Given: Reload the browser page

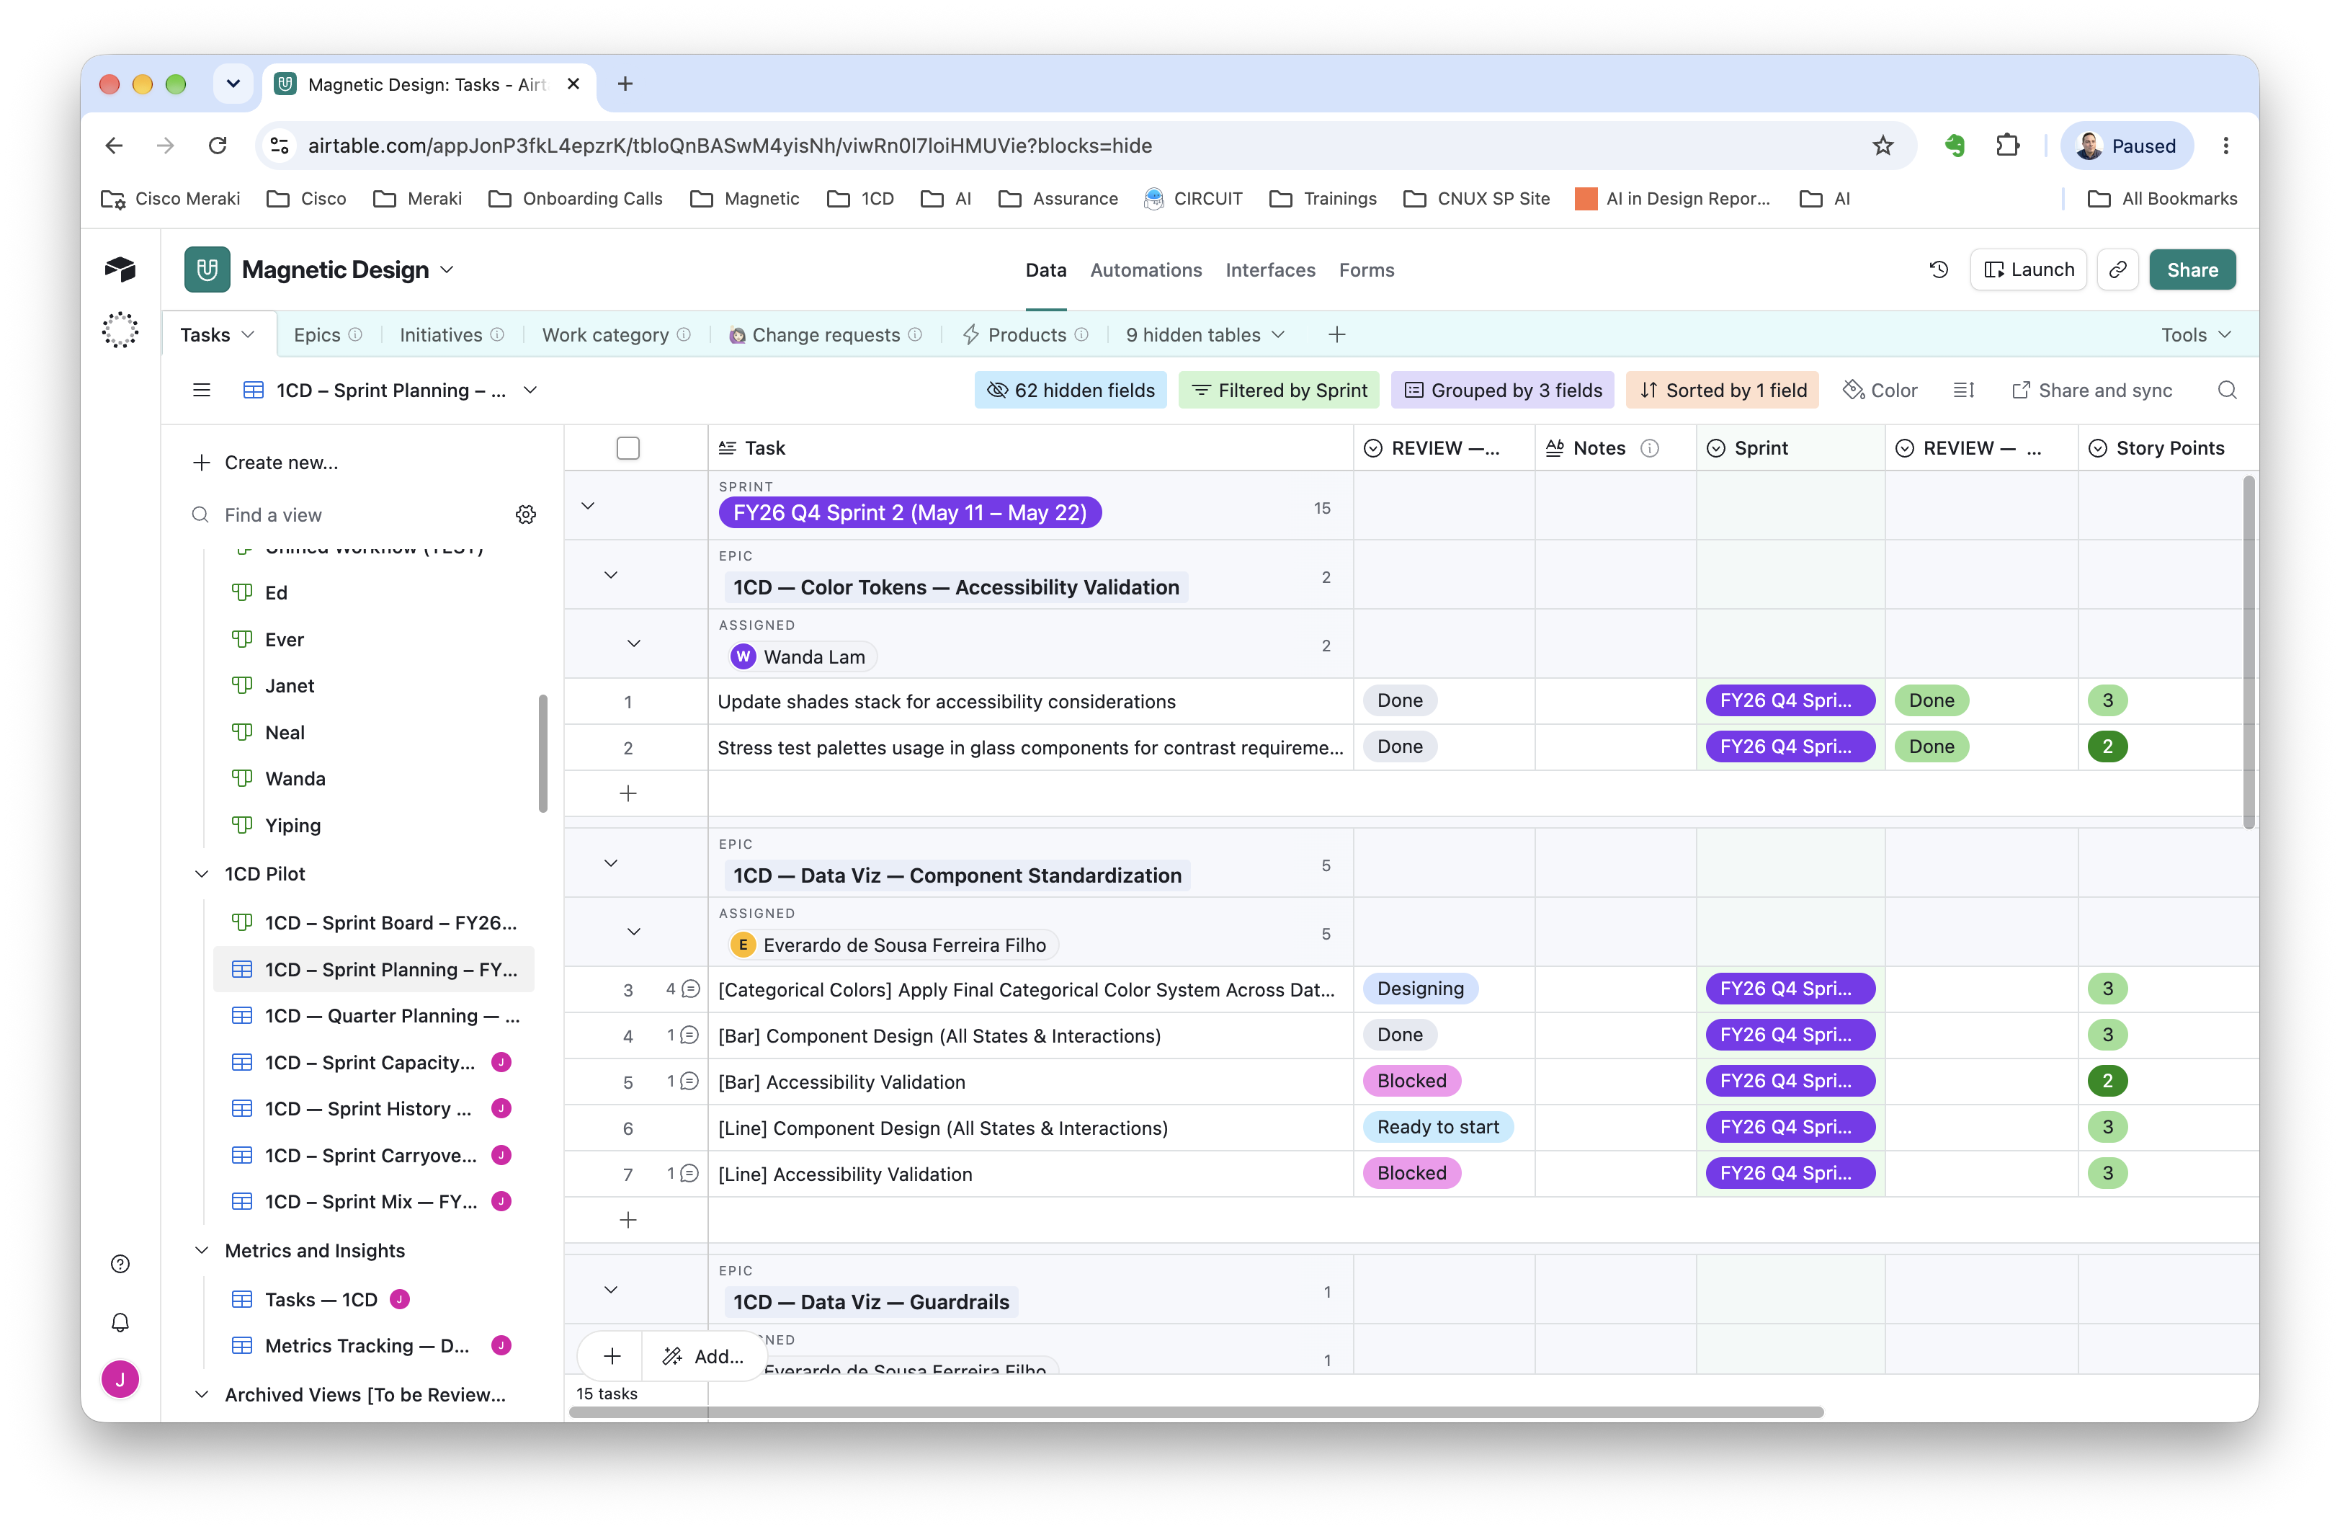Looking at the screenshot, I should [x=218, y=146].
